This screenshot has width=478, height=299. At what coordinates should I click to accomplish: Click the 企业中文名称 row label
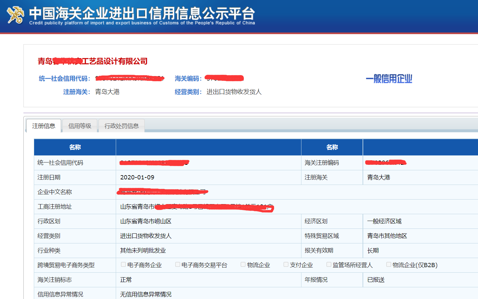[55, 192]
